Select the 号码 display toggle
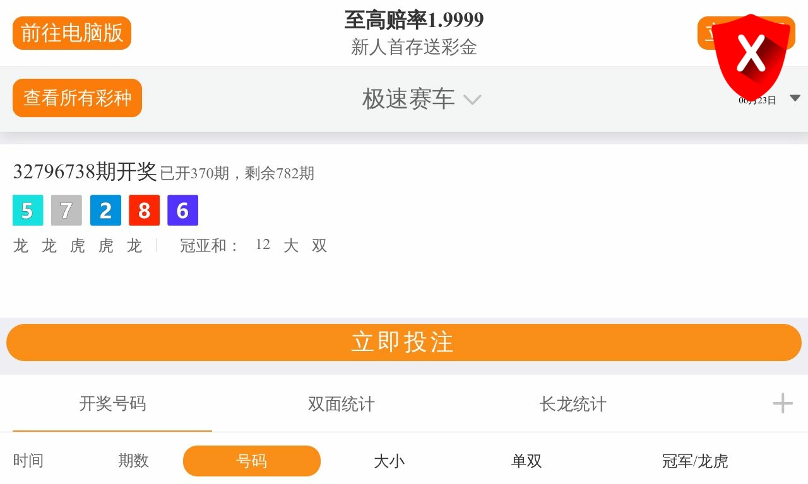Viewport: 808px width, 484px height. tap(252, 461)
